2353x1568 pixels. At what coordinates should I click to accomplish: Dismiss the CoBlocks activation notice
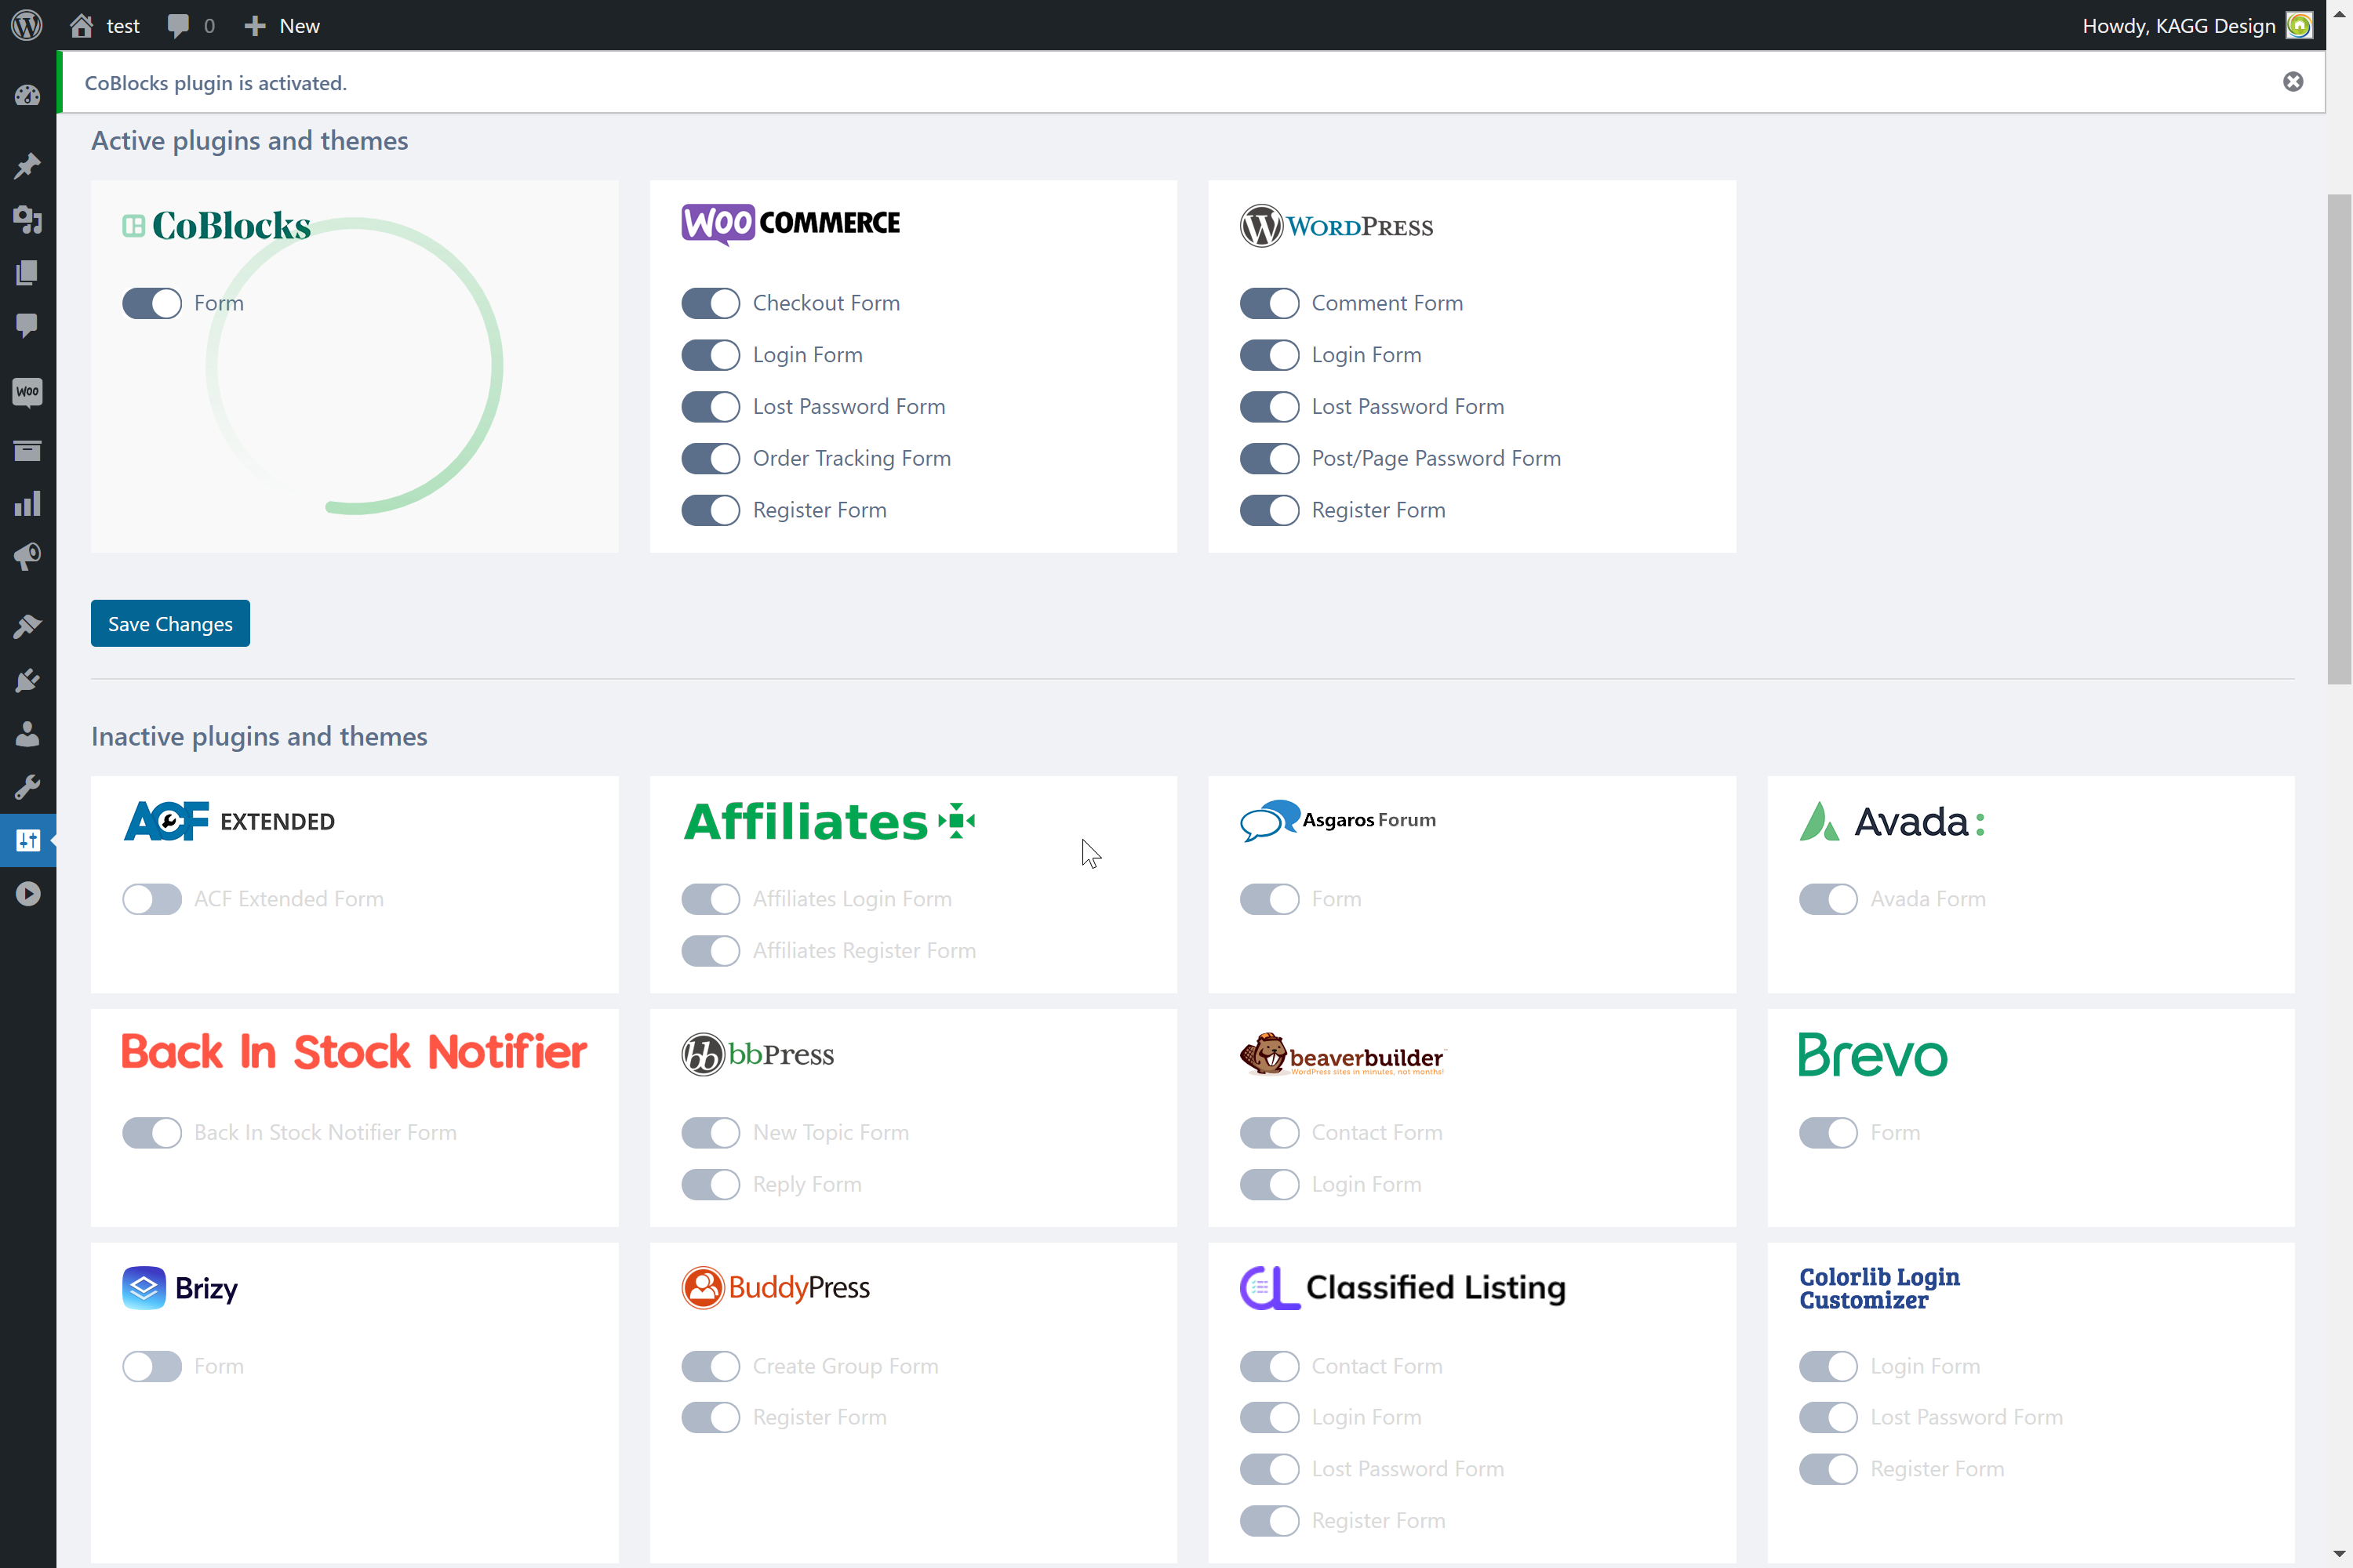(2293, 81)
